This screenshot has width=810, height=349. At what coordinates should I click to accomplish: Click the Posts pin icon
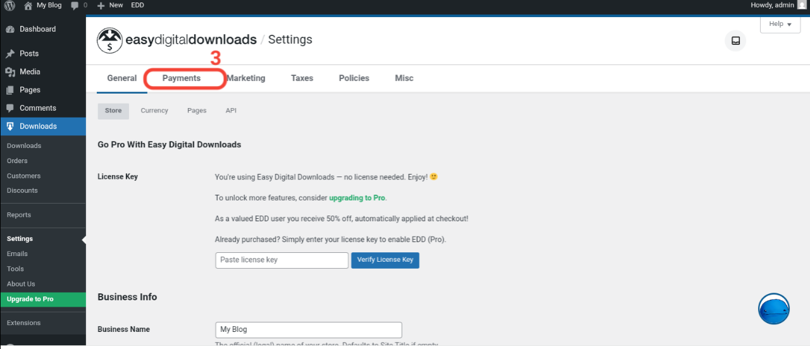[x=10, y=54]
